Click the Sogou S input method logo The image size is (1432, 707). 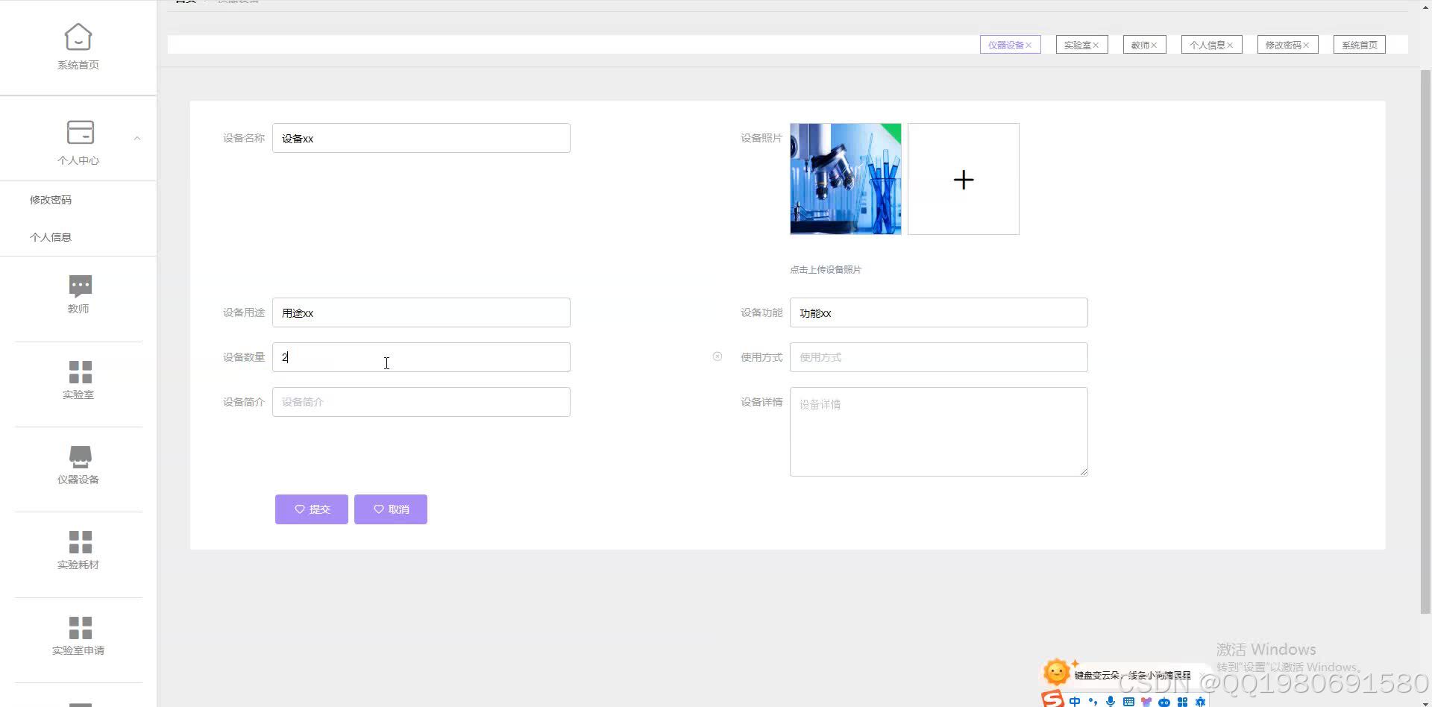pyautogui.click(x=1052, y=699)
